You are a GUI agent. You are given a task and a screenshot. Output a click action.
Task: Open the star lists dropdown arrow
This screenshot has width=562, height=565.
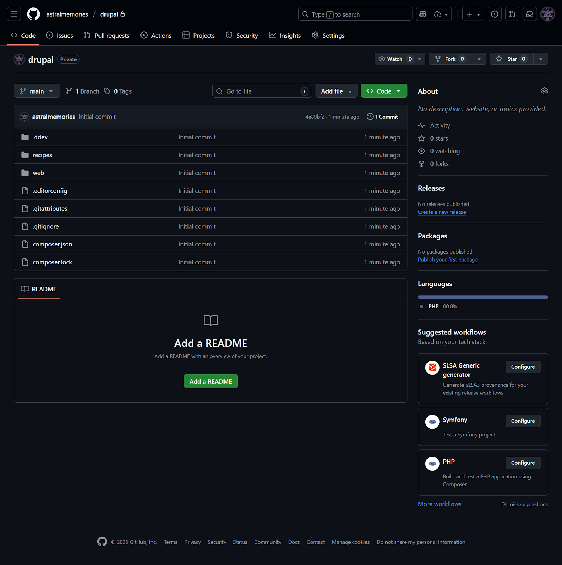tap(540, 59)
